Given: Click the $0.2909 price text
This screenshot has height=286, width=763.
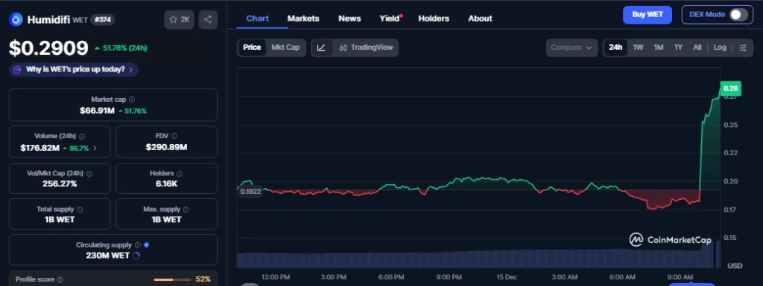Looking at the screenshot, I should 48,48.
